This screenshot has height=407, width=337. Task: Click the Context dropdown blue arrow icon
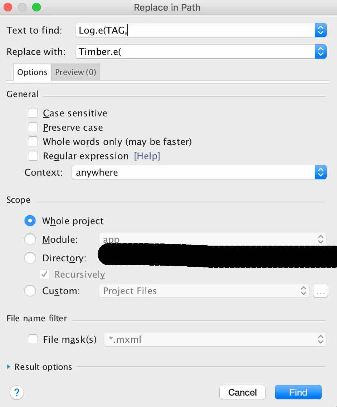click(321, 172)
